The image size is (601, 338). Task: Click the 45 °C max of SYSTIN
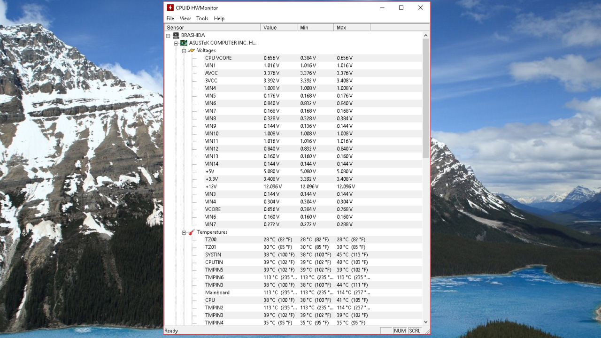coord(352,254)
